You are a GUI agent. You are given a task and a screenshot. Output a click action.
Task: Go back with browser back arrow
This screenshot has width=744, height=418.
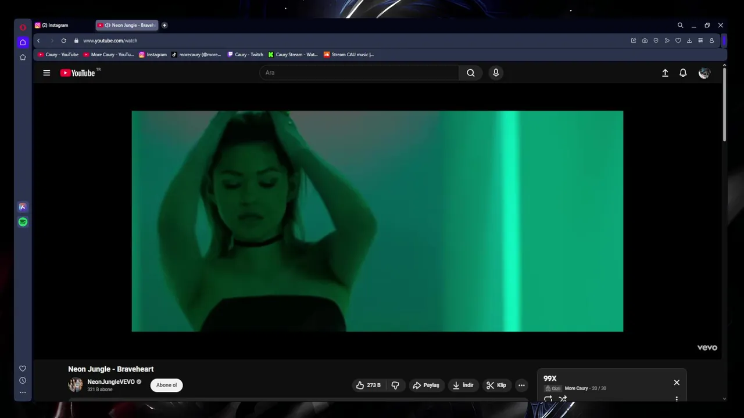pyautogui.click(x=38, y=41)
